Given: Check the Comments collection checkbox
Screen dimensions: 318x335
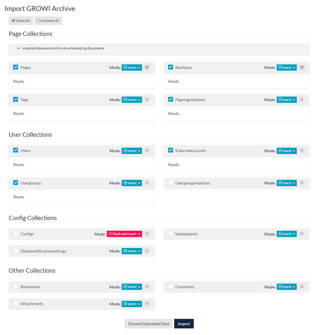Looking at the screenshot, I should point(171,287).
